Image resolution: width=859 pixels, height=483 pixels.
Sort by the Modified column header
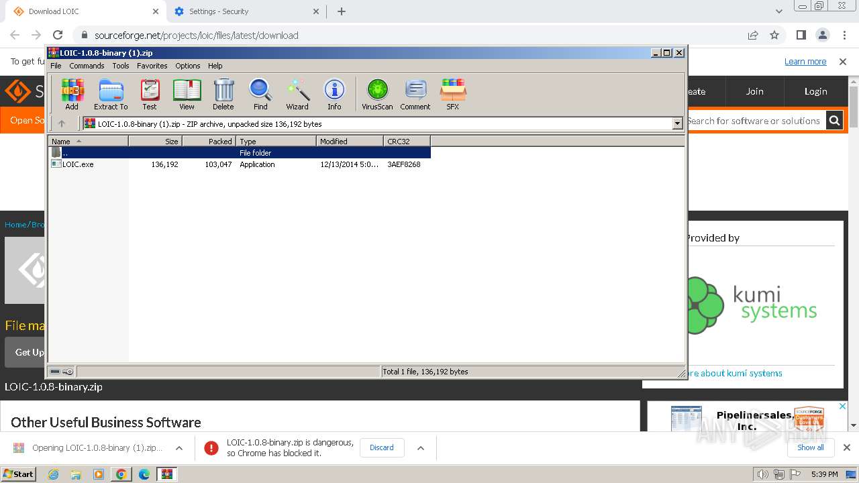tap(350, 142)
